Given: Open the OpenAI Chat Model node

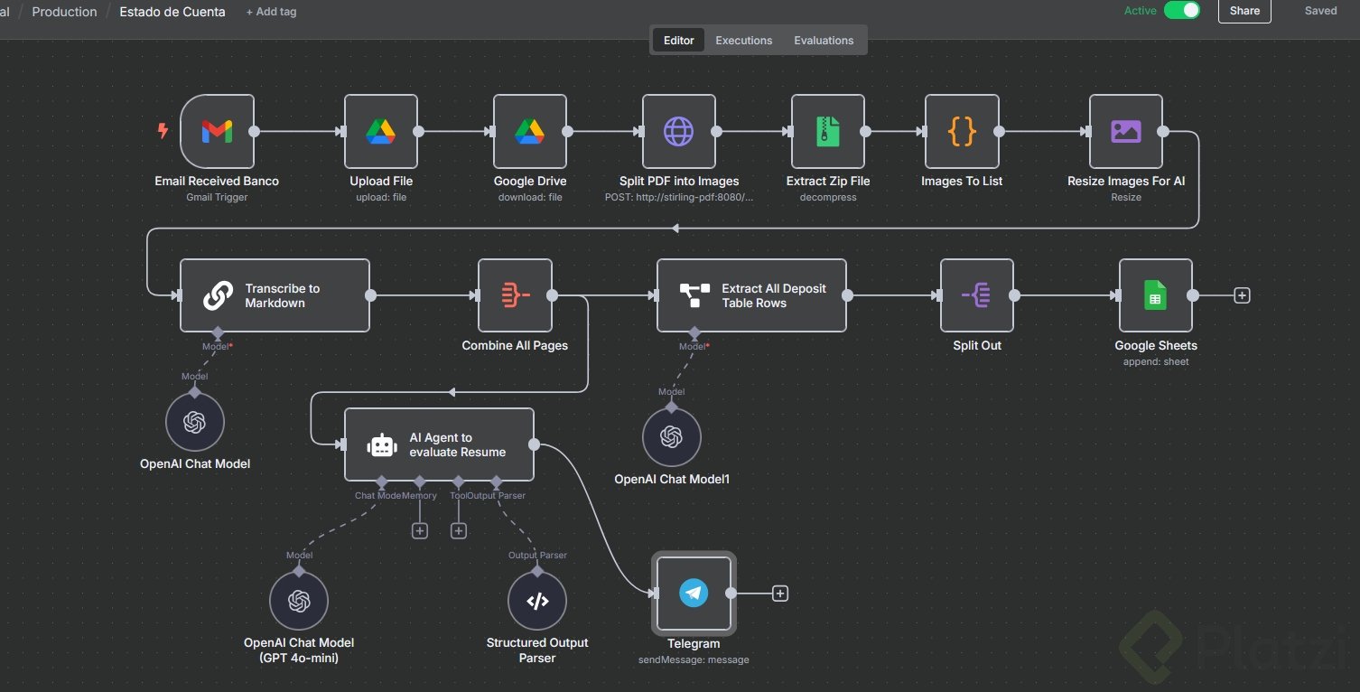Looking at the screenshot, I should [194, 422].
